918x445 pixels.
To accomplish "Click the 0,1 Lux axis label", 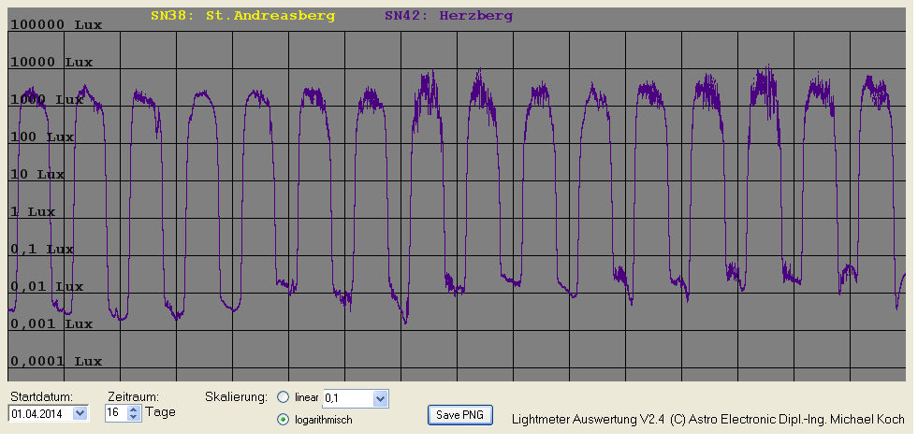I will (x=42, y=249).
